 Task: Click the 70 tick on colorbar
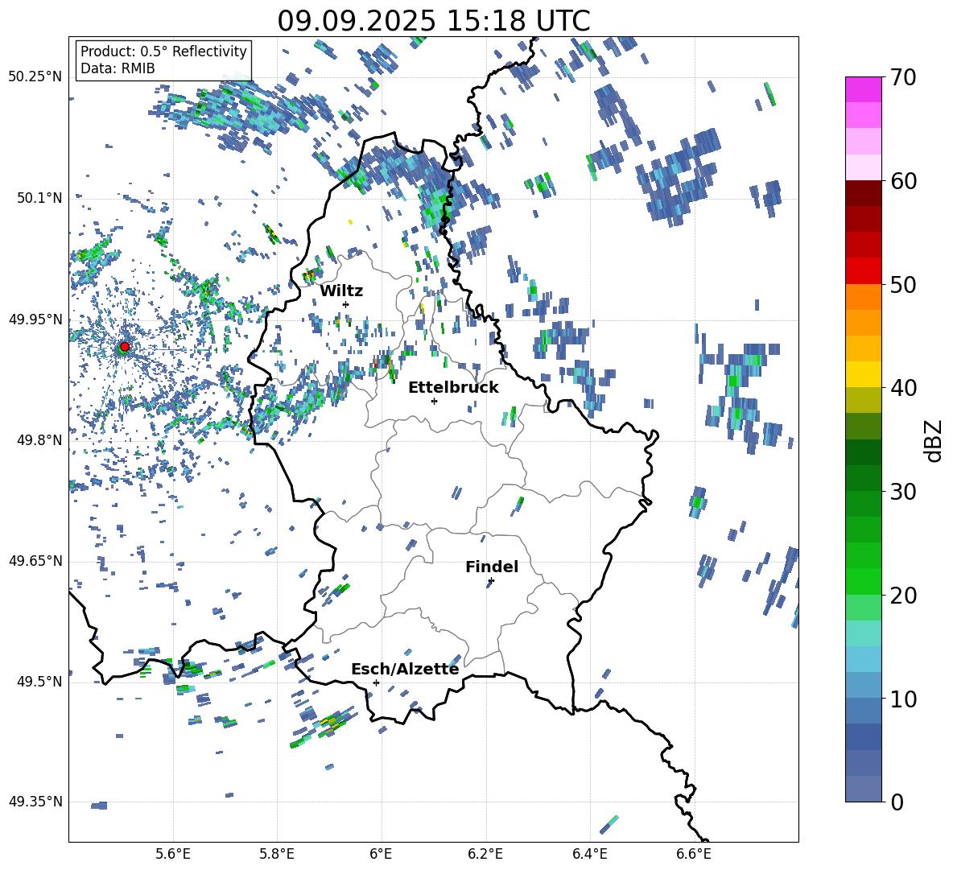click(904, 78)
